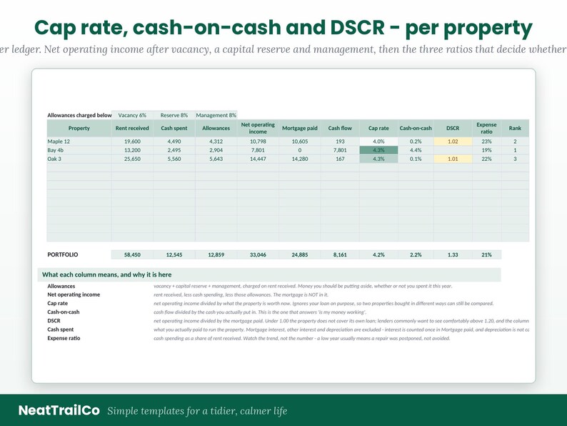Screen dimensions: 567x426
Task: Click Maple 12 allowances 4,312
Action: point(216,142)
